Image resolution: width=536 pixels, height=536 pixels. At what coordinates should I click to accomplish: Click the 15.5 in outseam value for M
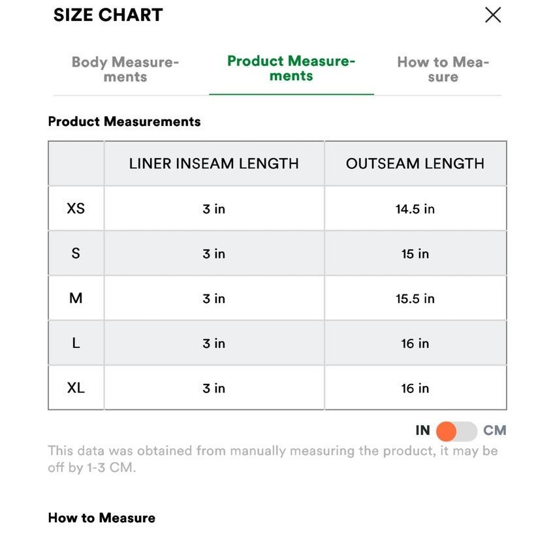click(415, 298)
